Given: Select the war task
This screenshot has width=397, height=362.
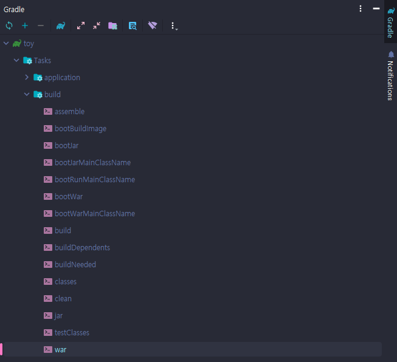Looking at the screenshot, I should (x=193, y=349).
